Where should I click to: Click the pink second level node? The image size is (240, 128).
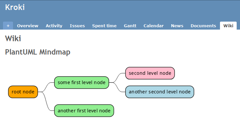(150, 73)
